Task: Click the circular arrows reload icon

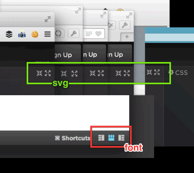Action: [x=58, y=33]
